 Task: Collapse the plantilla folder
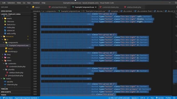[x=11, y=70]
